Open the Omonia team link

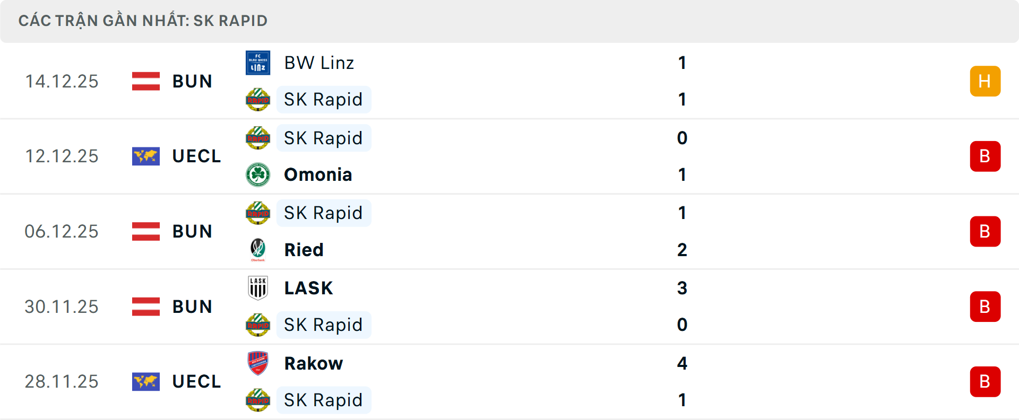318,174
